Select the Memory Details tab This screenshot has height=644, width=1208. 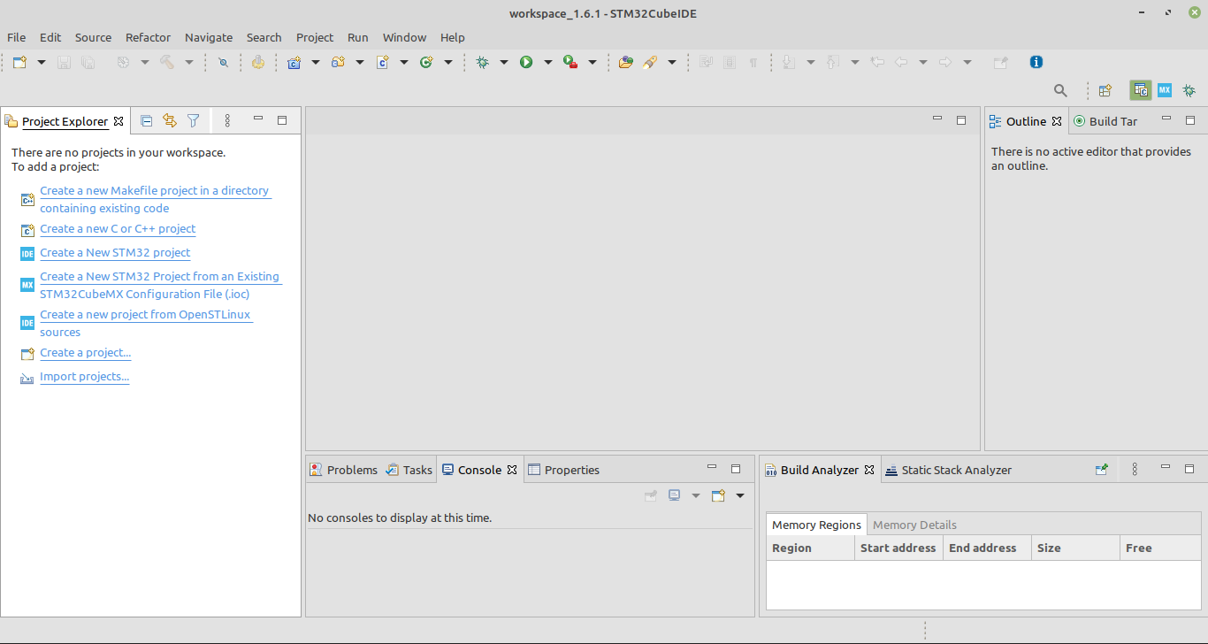click(914, 525)
